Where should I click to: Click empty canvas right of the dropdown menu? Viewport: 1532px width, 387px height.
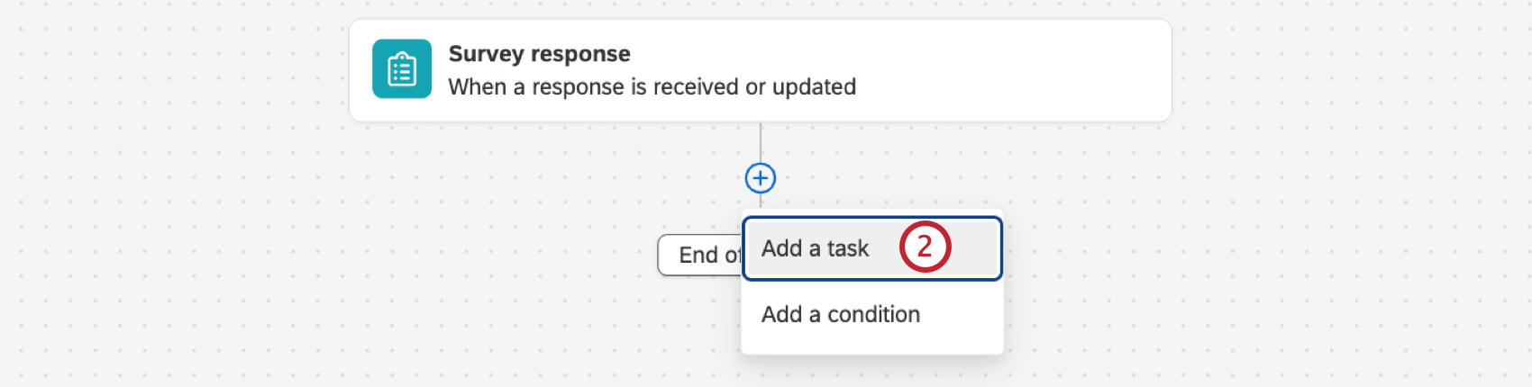click(1217, 270)
